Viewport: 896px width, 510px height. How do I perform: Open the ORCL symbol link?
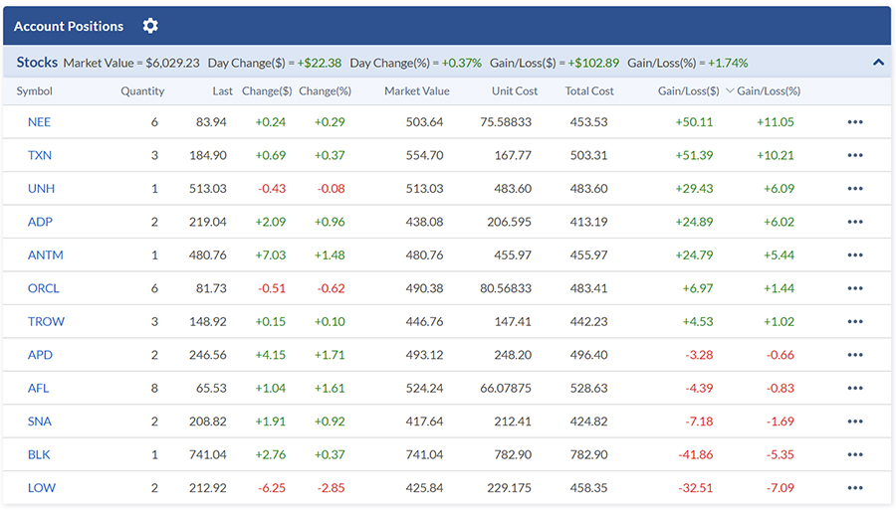pos(44,288)
